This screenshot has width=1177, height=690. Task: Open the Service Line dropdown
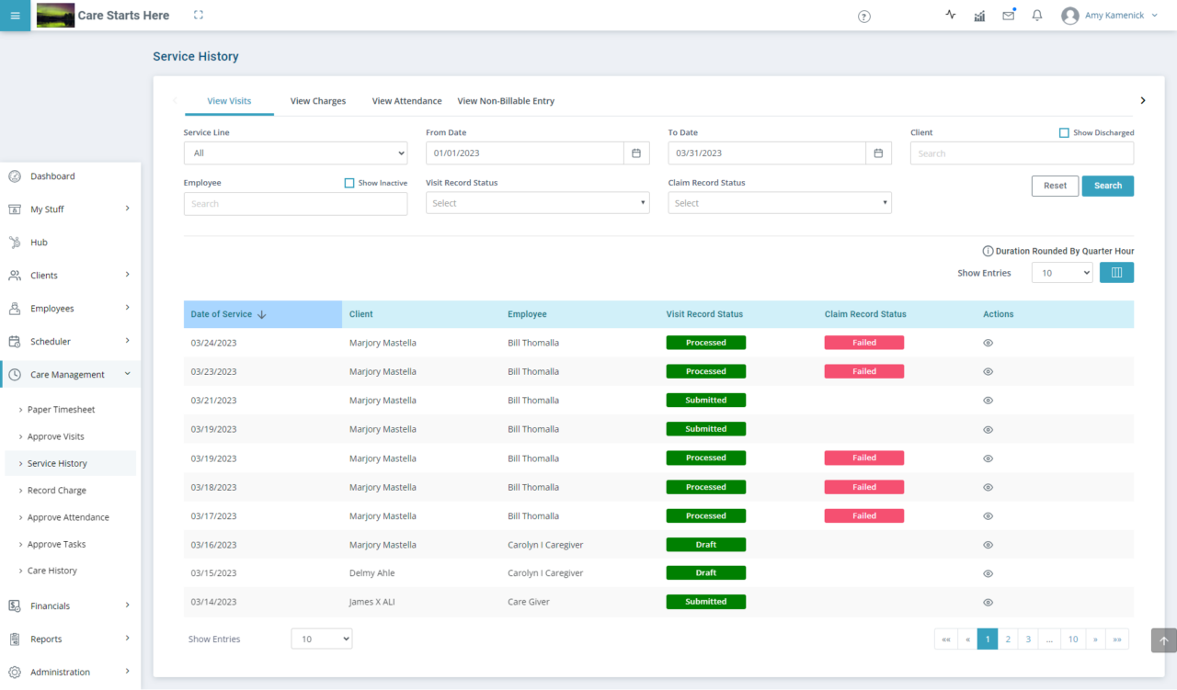click(295, 153)
